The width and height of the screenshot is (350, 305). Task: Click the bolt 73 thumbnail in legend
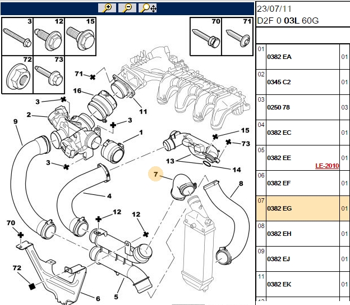tap(49, 75)
